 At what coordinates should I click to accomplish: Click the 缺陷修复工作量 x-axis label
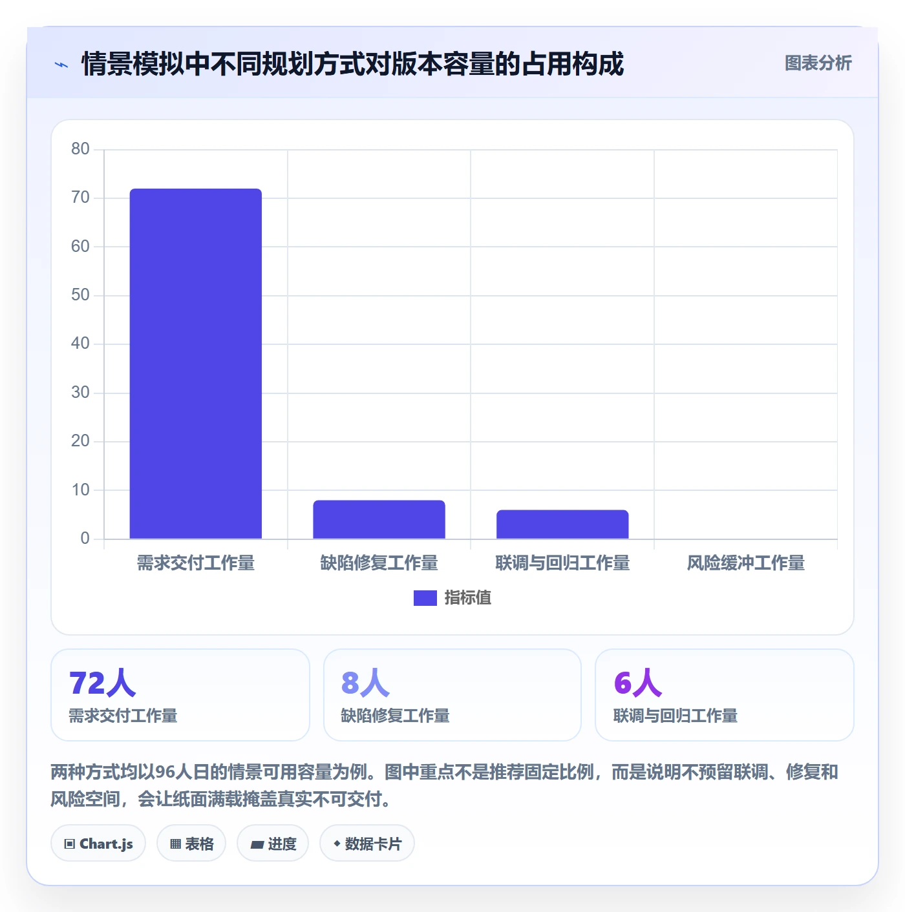pos(379,563)
